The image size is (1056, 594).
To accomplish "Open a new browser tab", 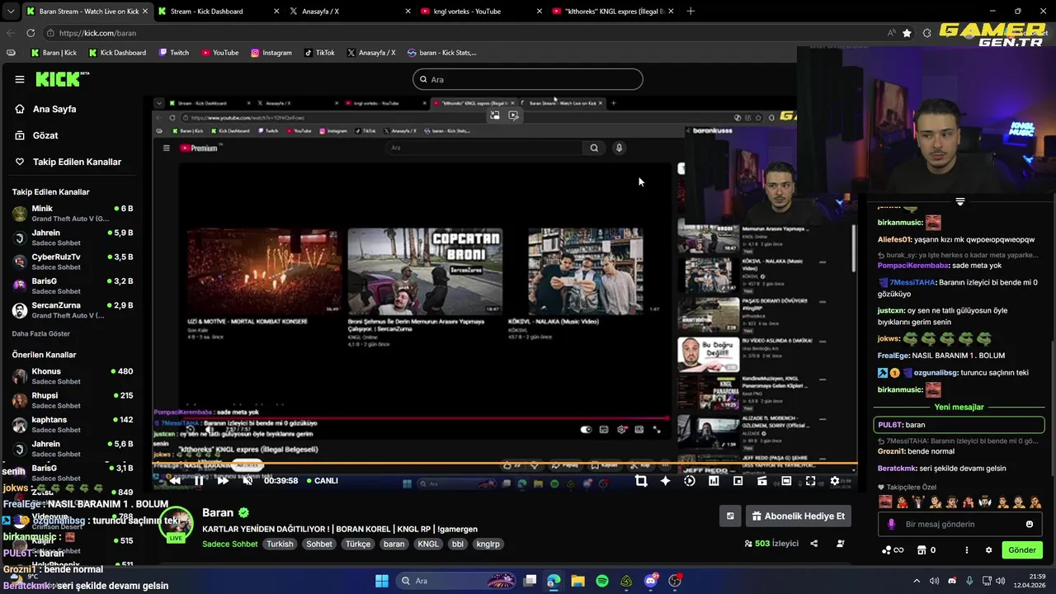I will pos(691,12).
